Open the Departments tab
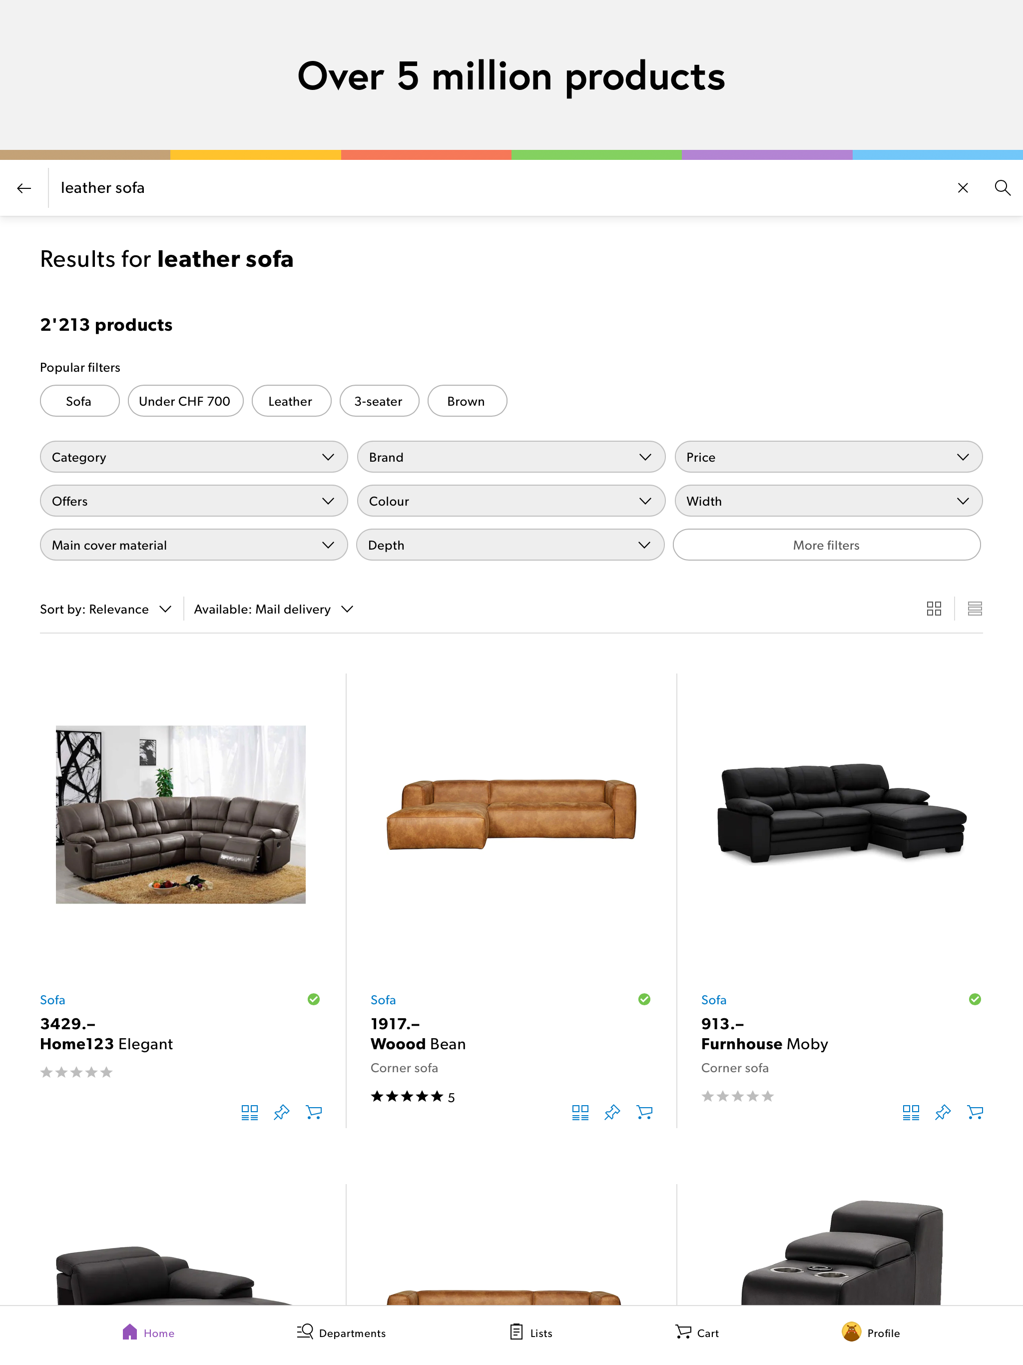Image resolution: width=1023 pixels, height=1365 pixels. (x=341, y=1333)
